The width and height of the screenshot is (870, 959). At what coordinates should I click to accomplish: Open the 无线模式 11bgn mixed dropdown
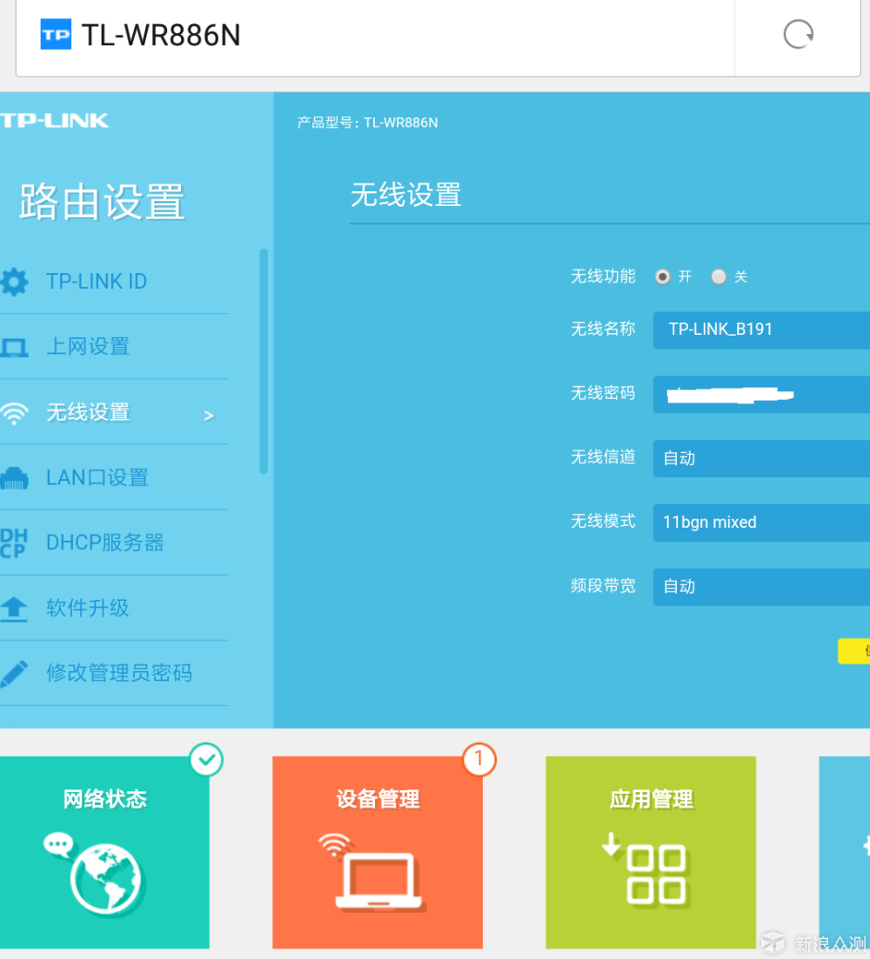click(x=761, y=523)
